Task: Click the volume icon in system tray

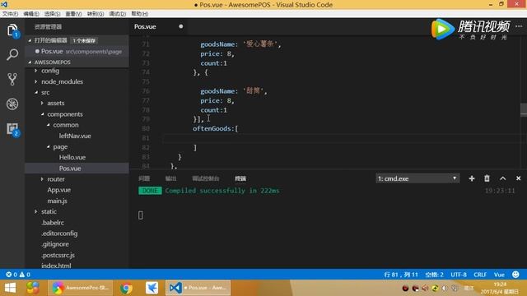Action: pyautogui.click(x=445, y=289)
